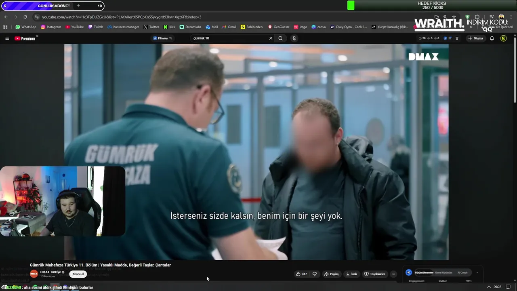517x291 pixels.
Task: Open the taskbar clock showing 09:22
Action: coord(498,287)
